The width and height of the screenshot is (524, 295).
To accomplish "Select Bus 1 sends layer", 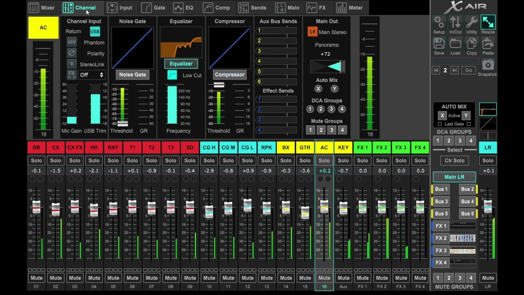I will 441,189.
